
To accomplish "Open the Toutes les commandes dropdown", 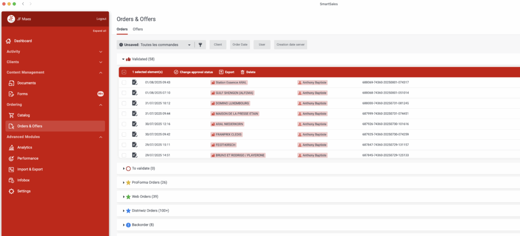I will click(x=189, y=45).
